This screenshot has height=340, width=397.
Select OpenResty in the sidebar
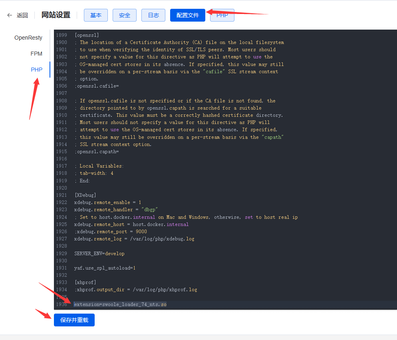click(28, 38)
